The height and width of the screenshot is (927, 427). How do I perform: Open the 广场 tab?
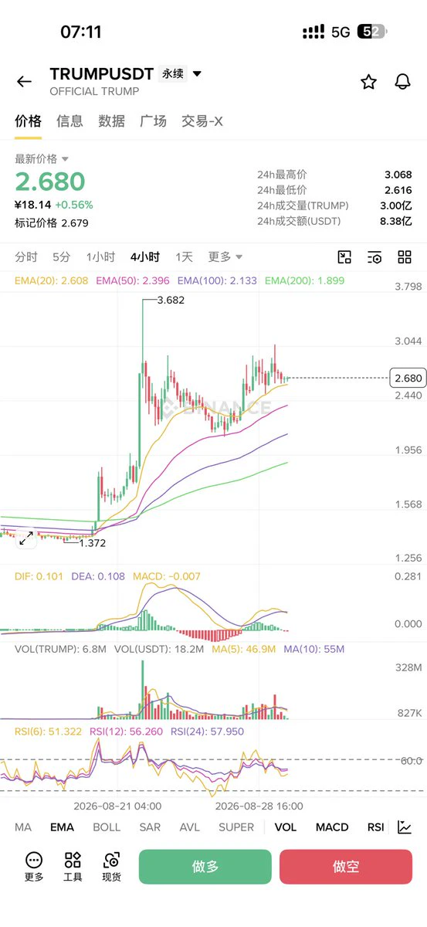coord(153,121)
